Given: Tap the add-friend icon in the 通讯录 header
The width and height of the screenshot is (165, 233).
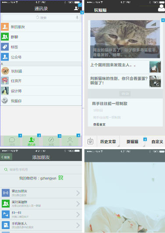Looking at the screenshot, I should point(77,8).
